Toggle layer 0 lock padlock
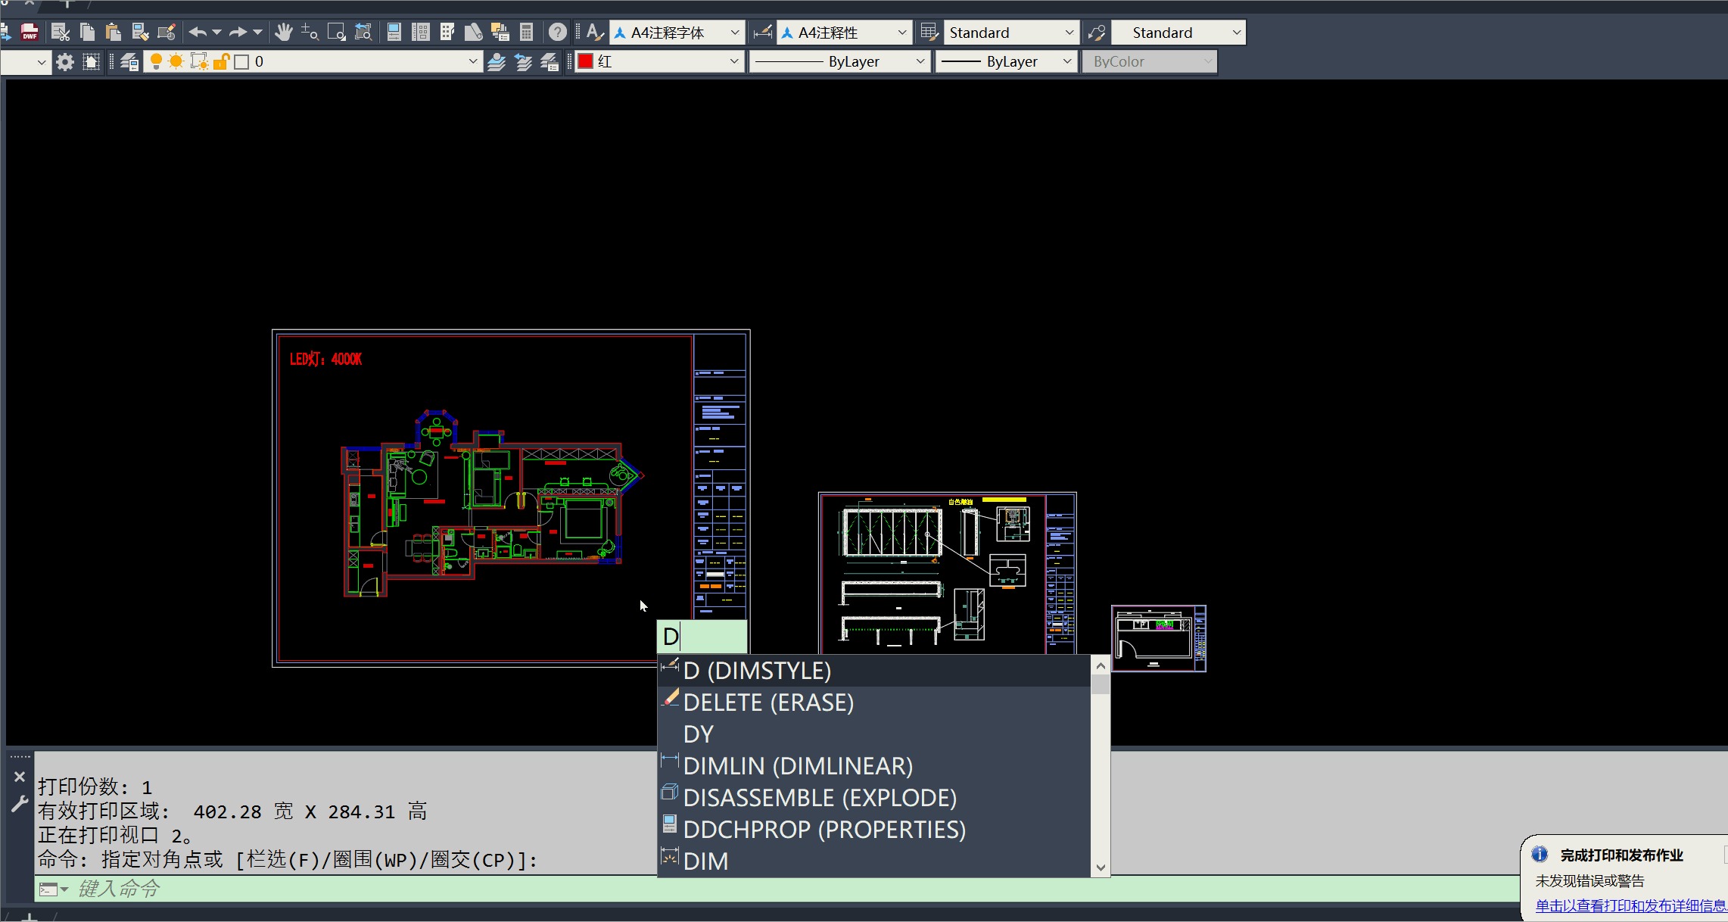Image resolution: width=1728 pixels, height=922 pixels. (221, 61)
